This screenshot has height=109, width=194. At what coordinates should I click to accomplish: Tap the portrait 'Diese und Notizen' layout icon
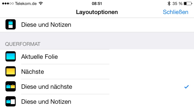(x=11, y=24)
